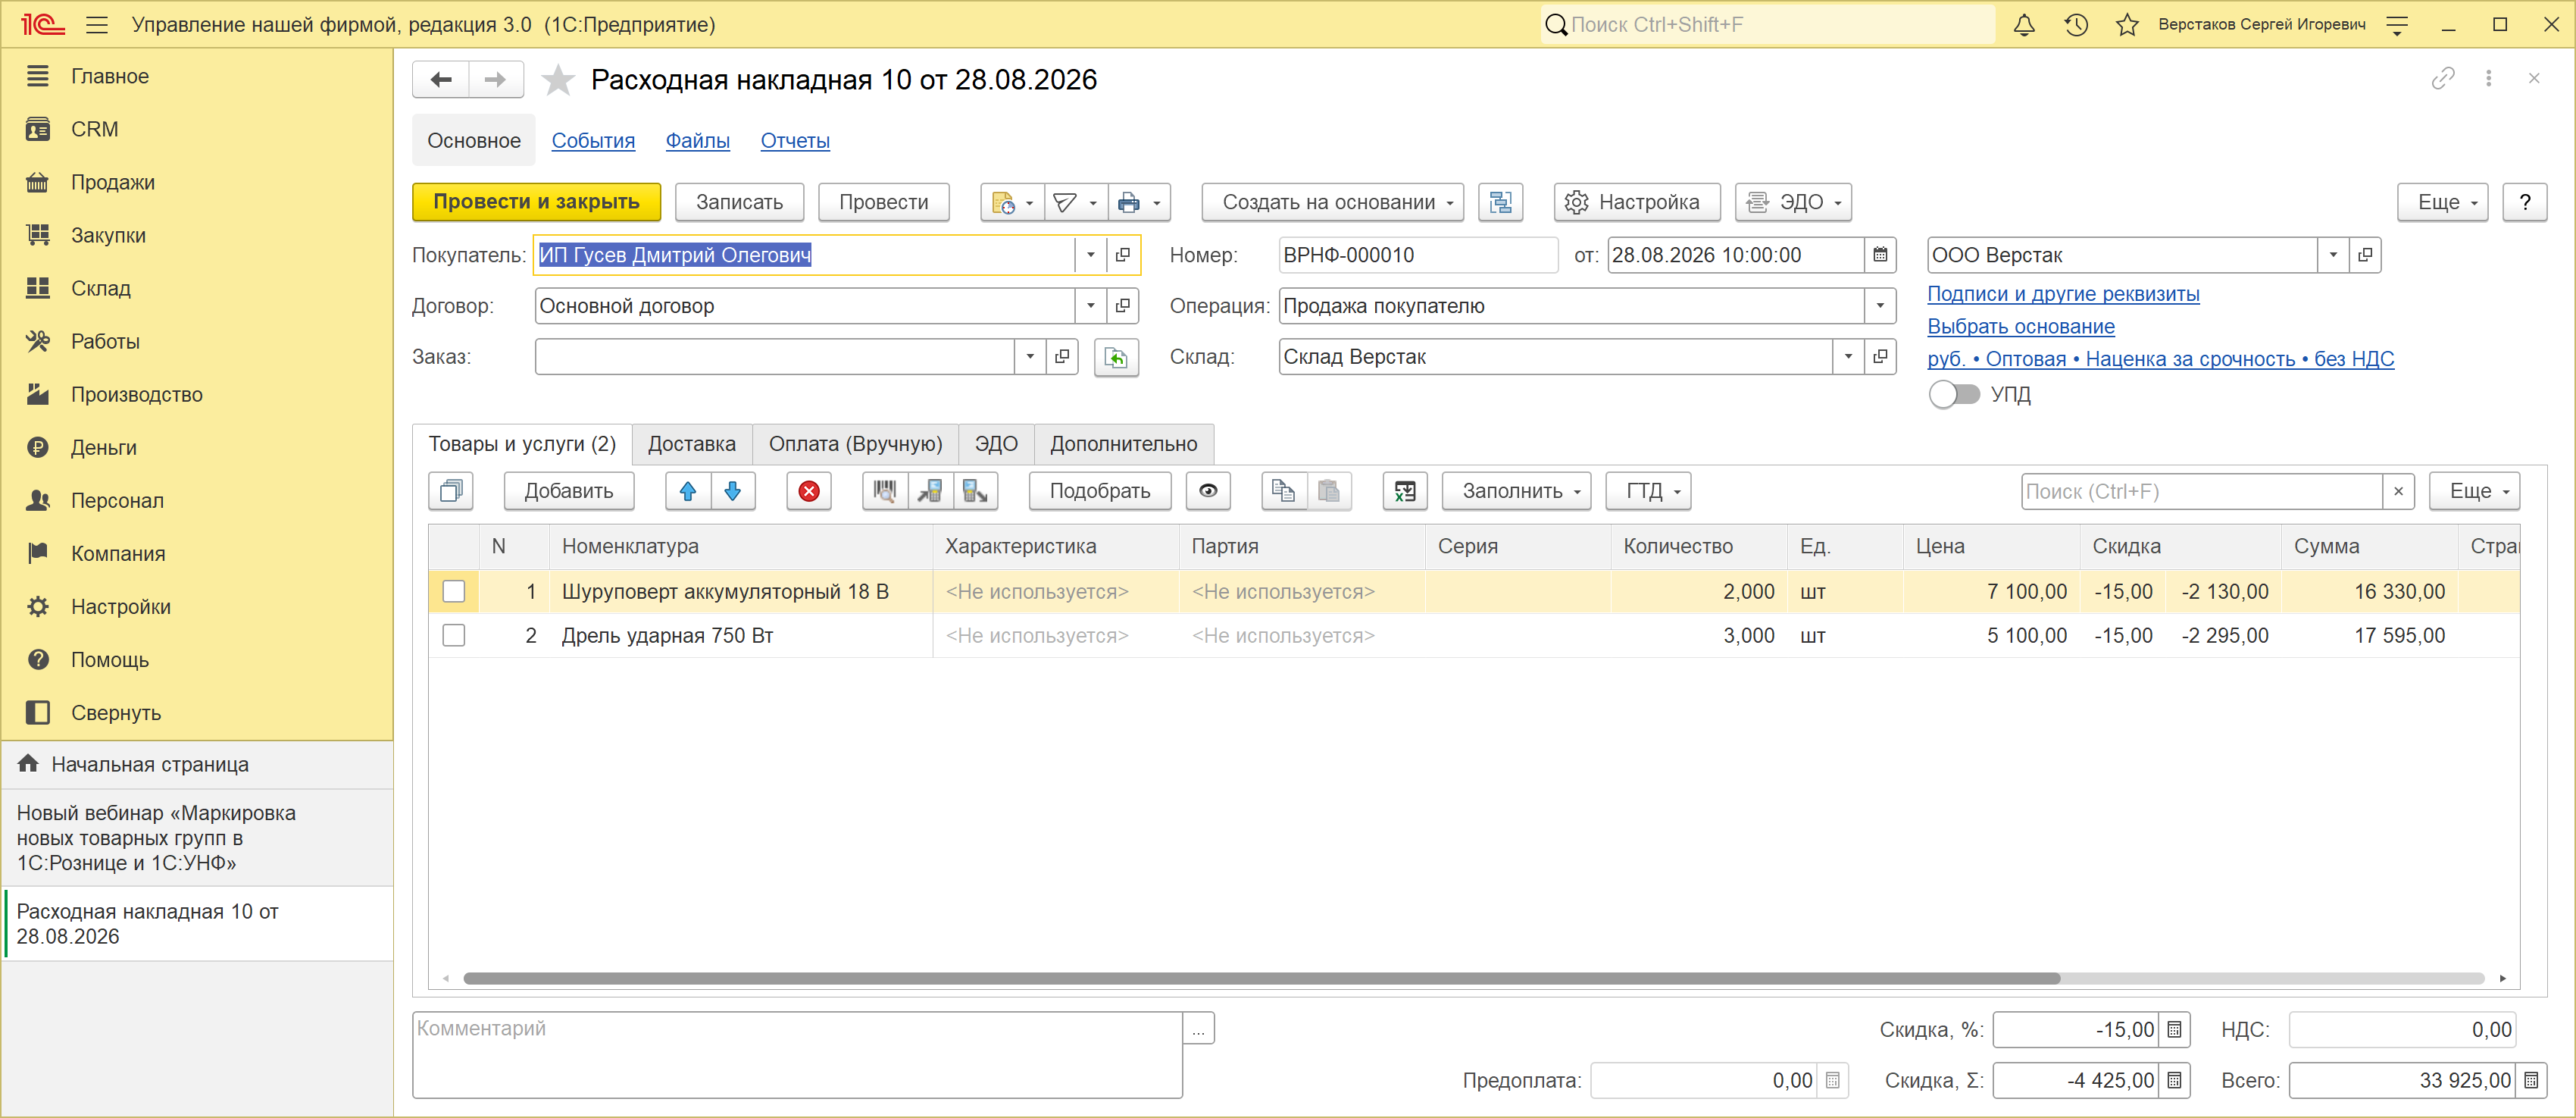The height and width of the screenshot is (1118, 2576).
Task: Click Добавить to add a row
Action: tap(569, 491)
